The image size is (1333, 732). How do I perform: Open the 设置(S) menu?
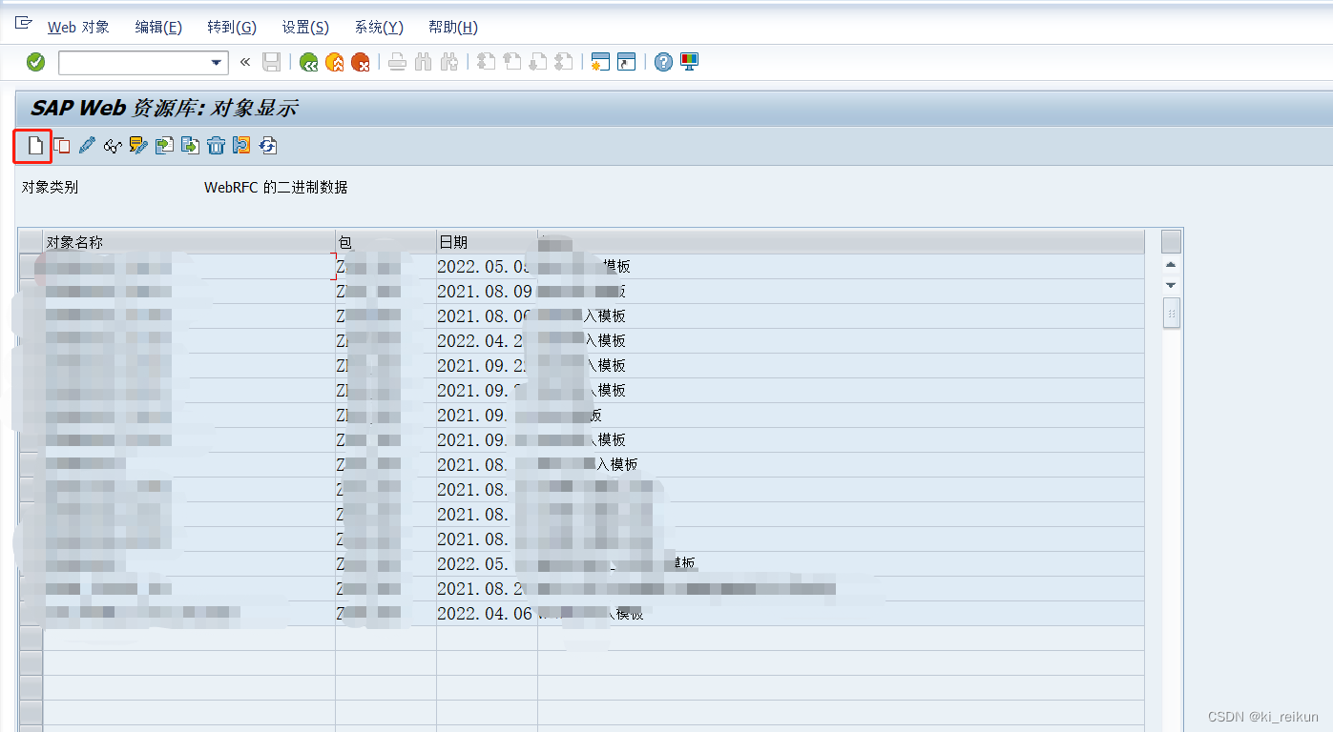(304, 27)
